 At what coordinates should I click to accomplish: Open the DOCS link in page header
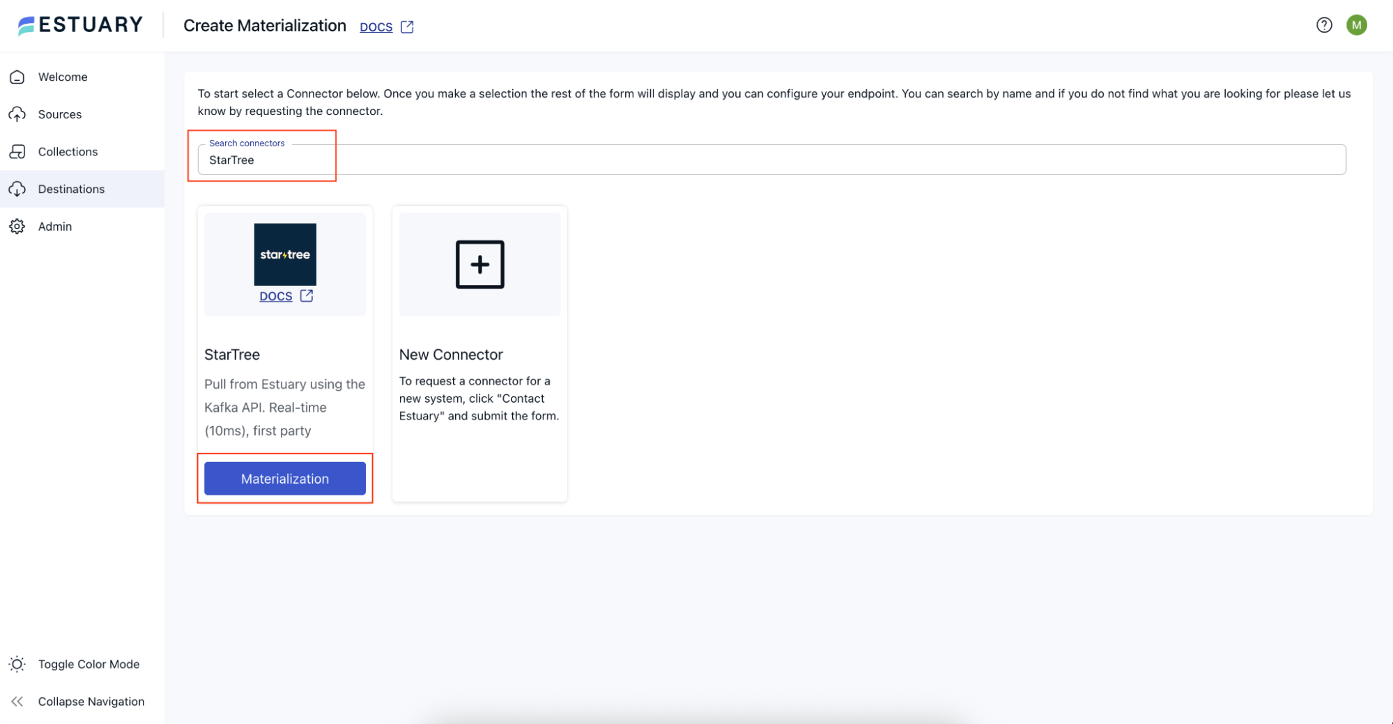tap(376, 26)
